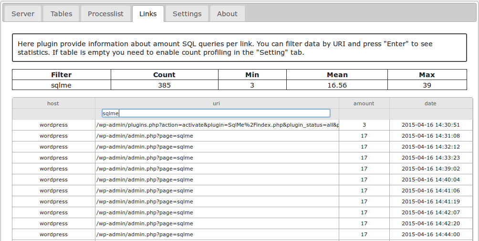Screen dimensions: 479x241
Task: Click the amount value 3 in first row
Action: coord(364,125)
